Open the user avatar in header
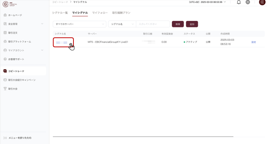 (x=262, y=2)
